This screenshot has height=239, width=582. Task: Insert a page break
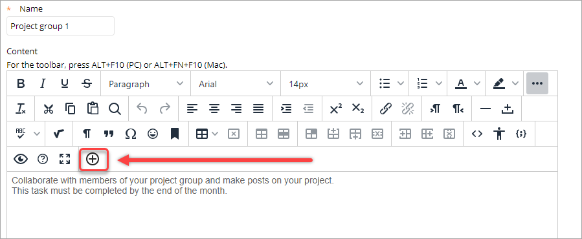[508, 109]
